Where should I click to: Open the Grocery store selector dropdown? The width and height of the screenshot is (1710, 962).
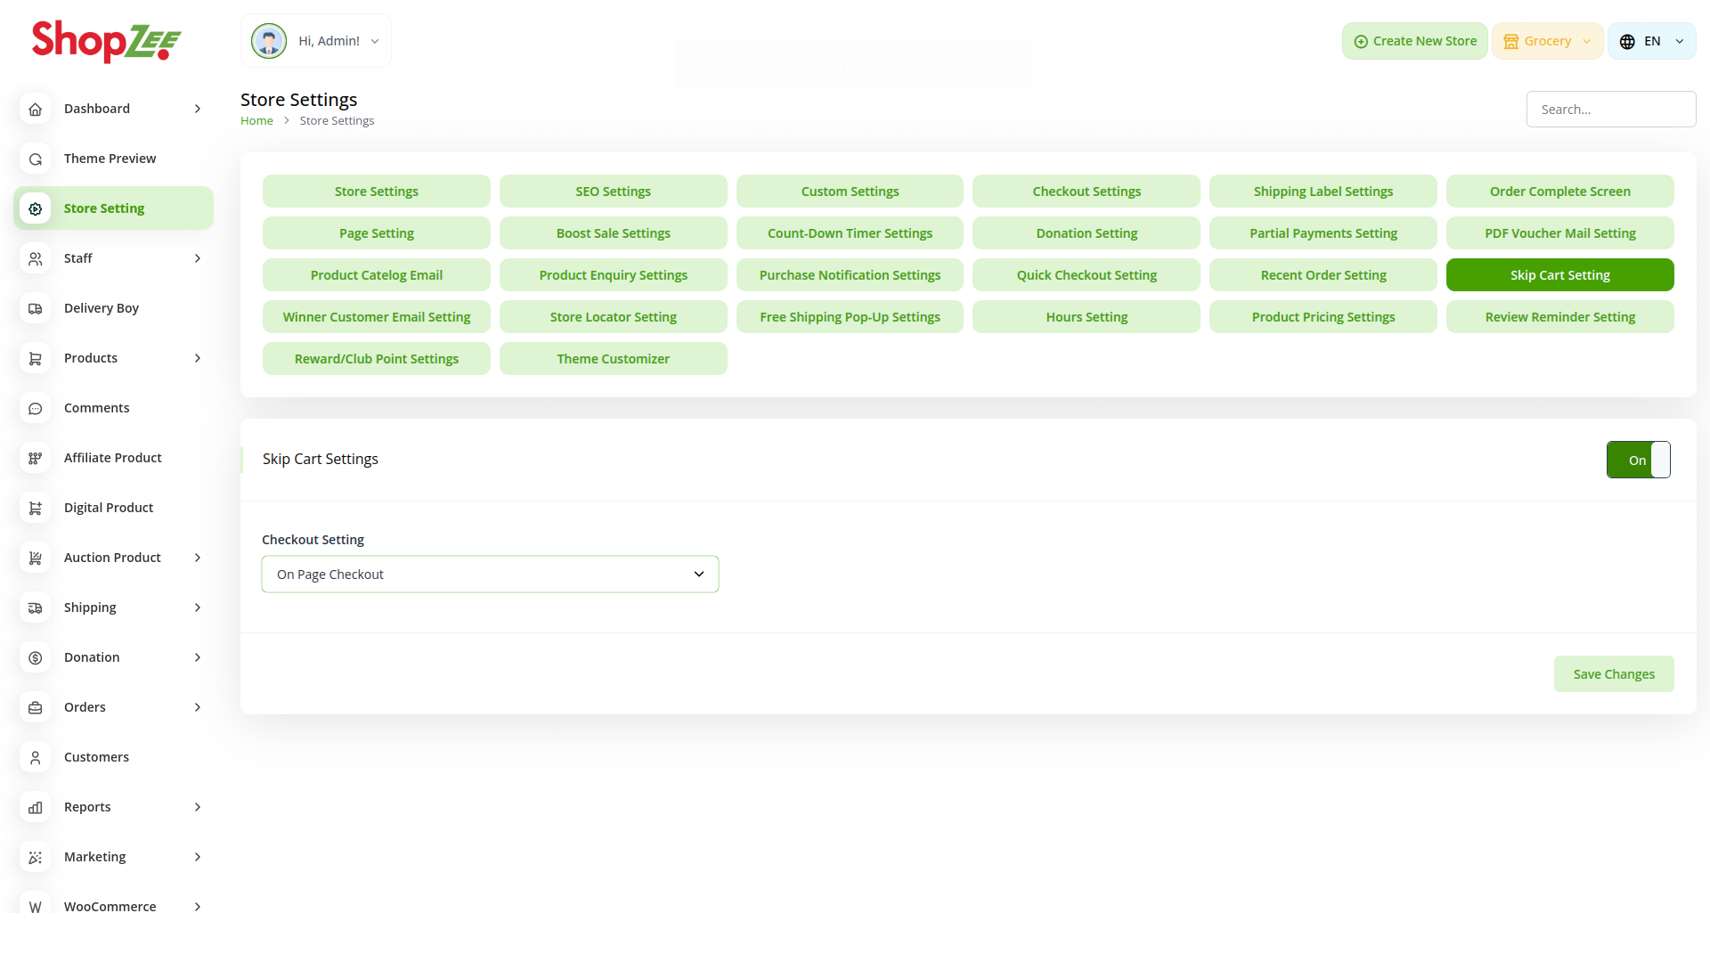1547,41
